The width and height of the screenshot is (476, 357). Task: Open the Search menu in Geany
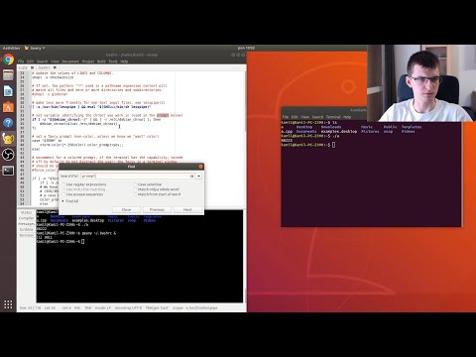[43, 61]
